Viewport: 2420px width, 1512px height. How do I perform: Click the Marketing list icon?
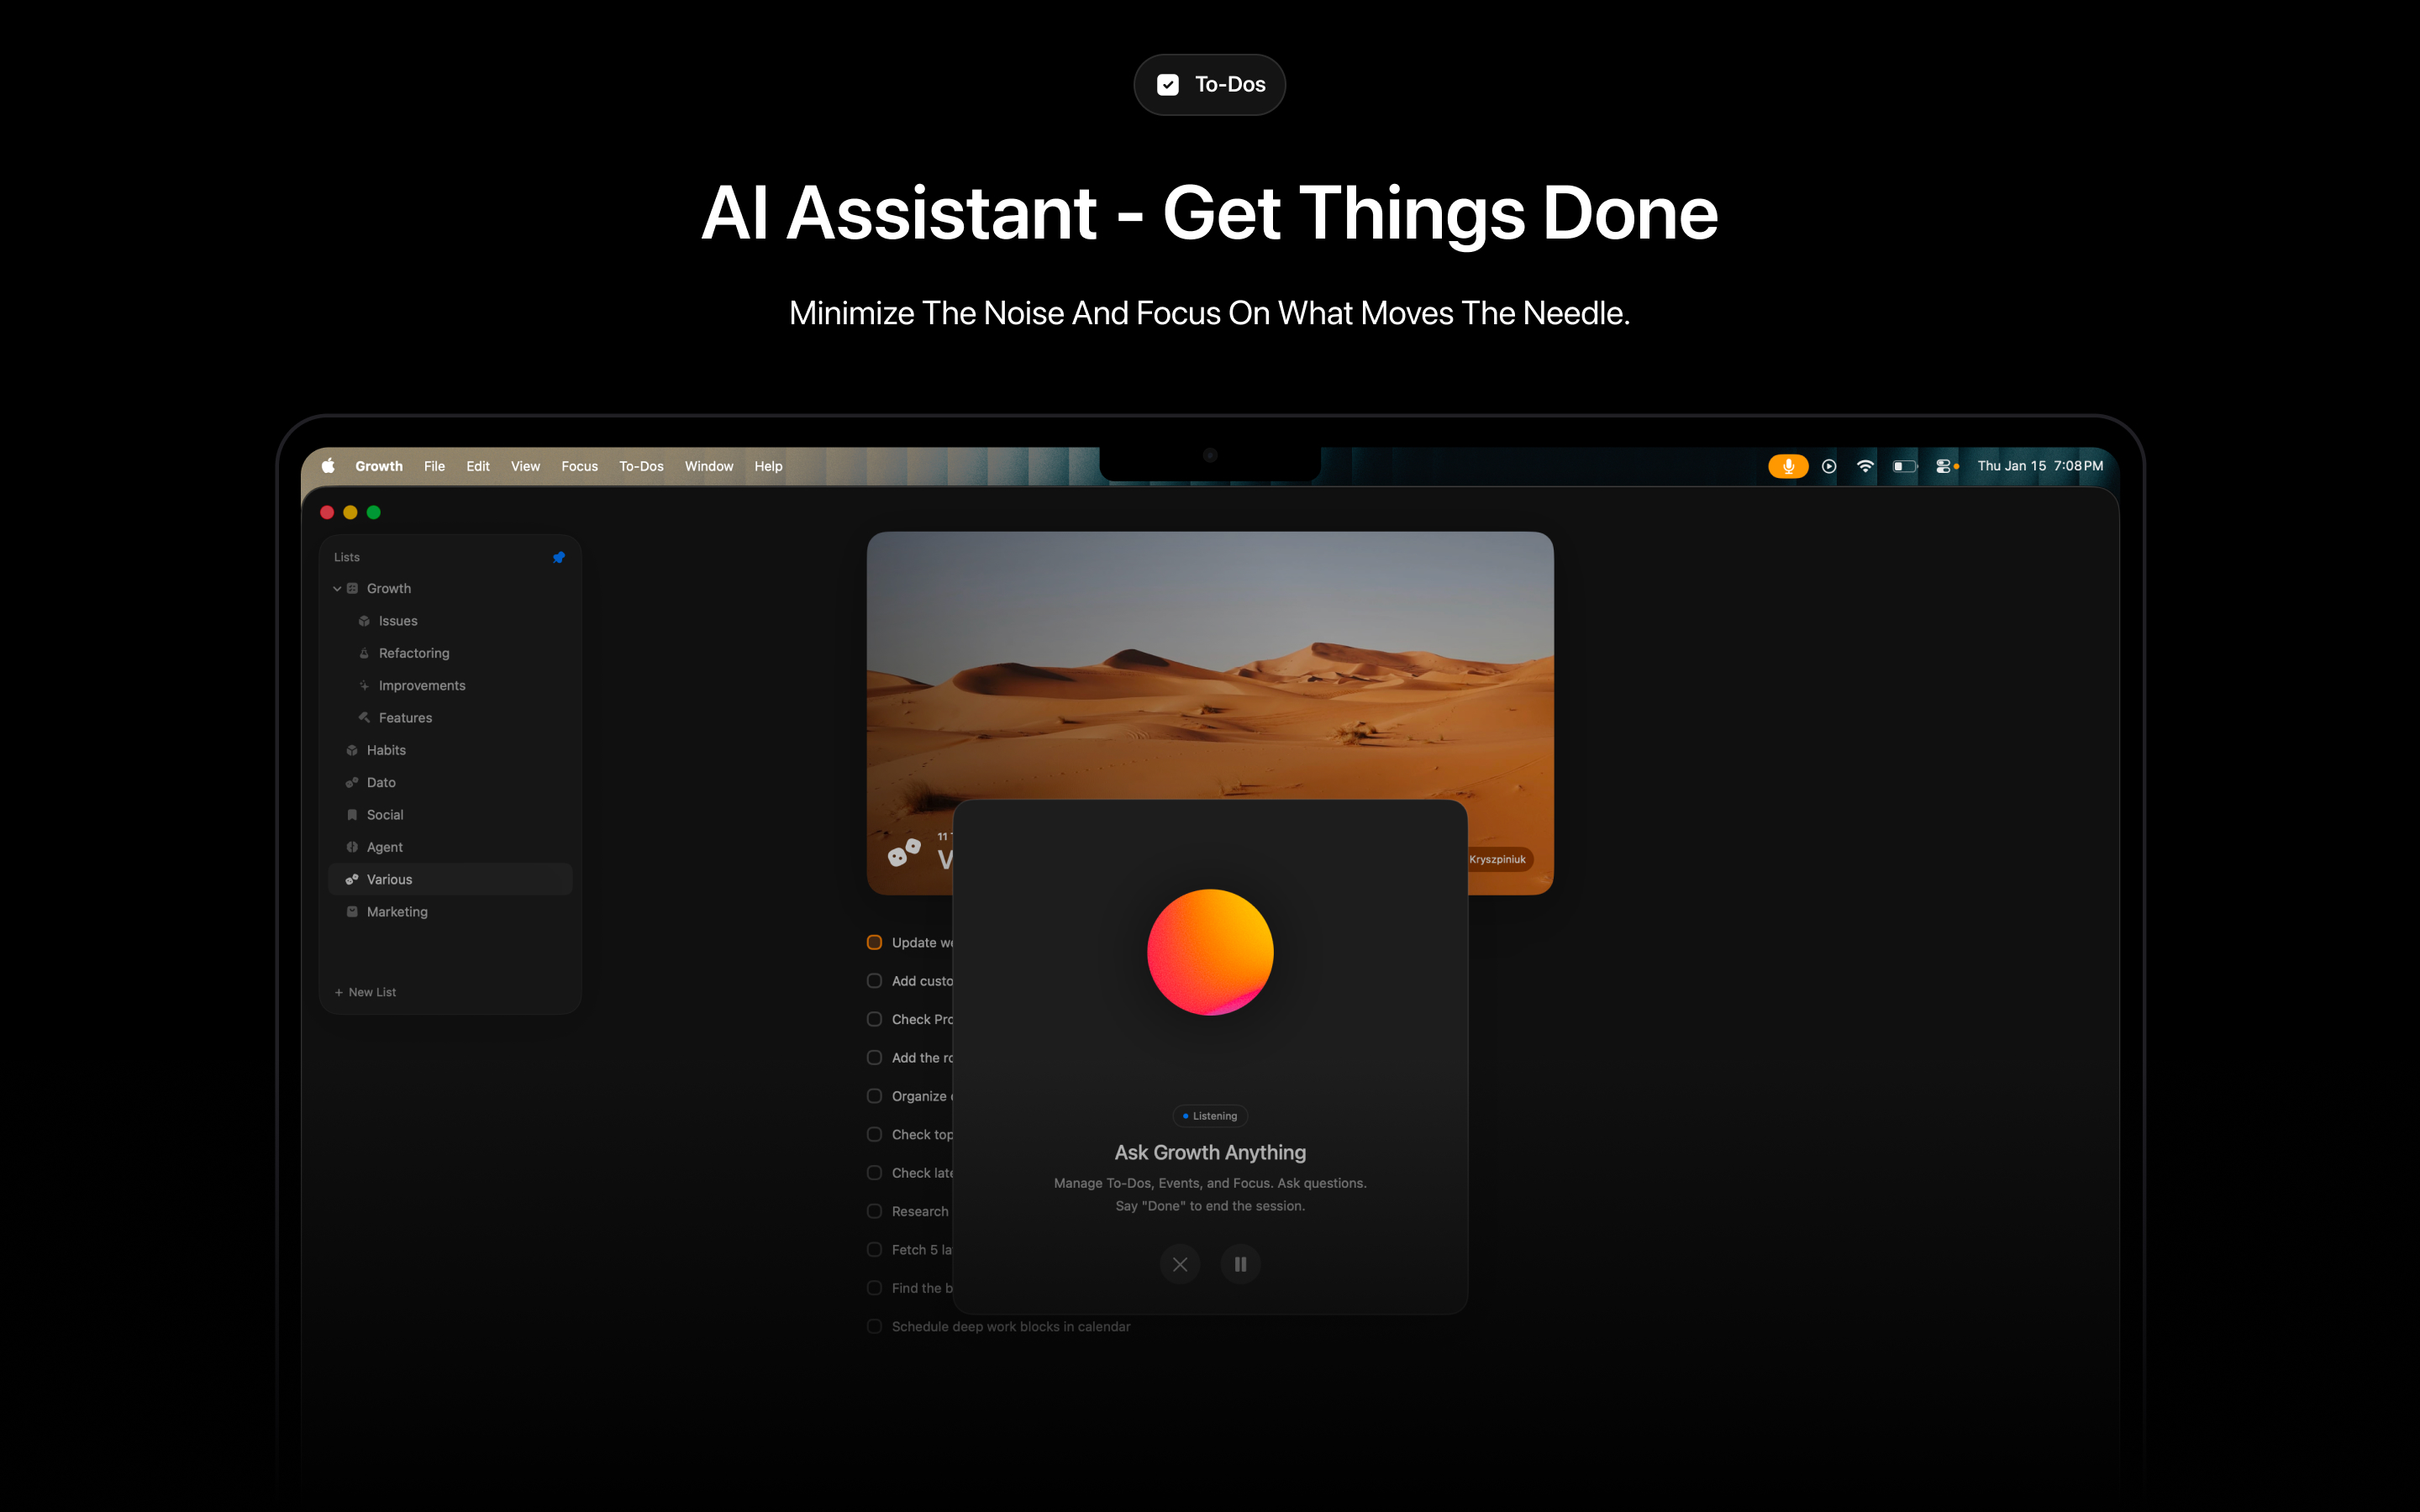tap(352, 912)
